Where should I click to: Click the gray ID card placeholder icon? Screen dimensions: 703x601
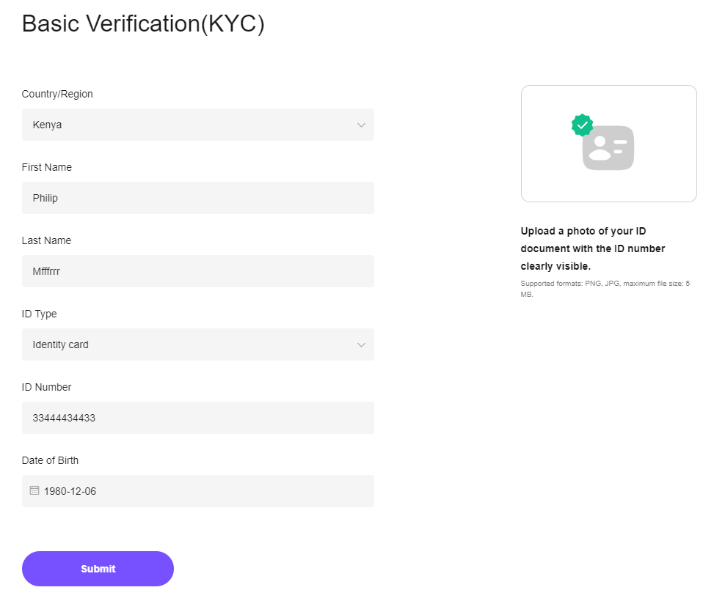608,148
